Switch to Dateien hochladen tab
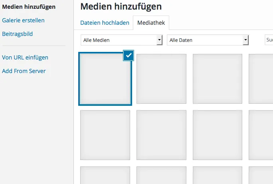Viewport: 273px width, 184px height. (x=105, y=23)
